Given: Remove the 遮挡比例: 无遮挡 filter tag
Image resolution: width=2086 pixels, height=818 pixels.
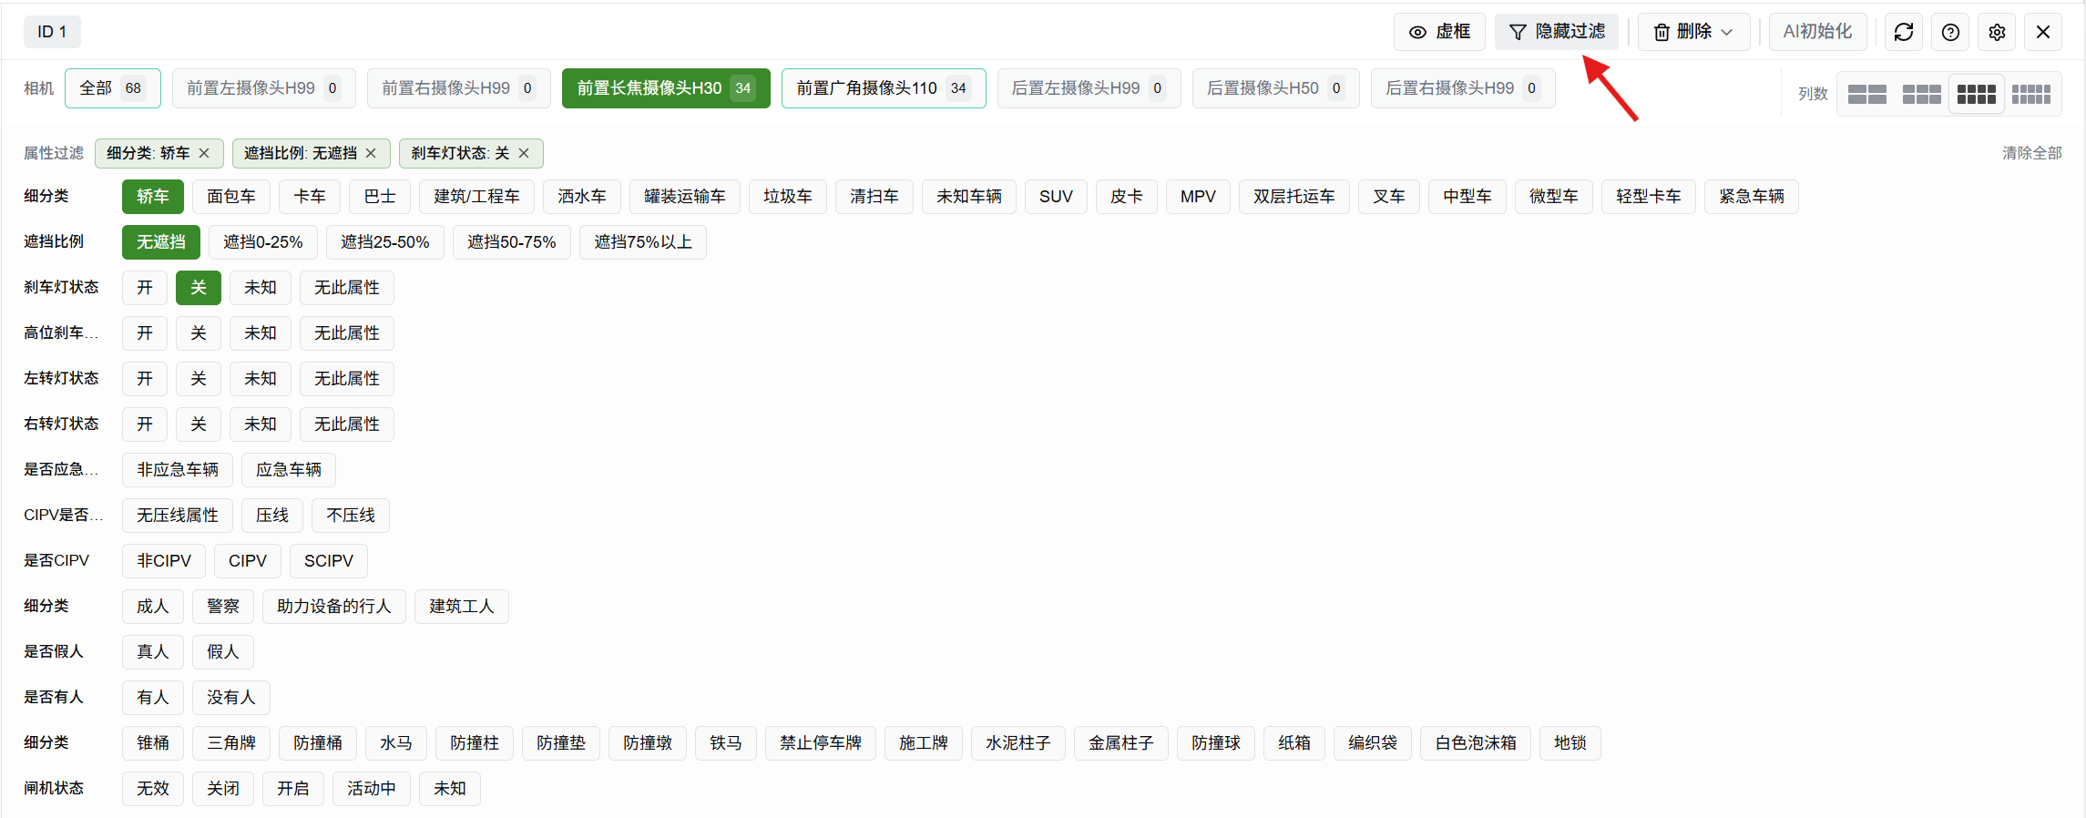Looking at the screenshot, I should [x=371, y=153].
